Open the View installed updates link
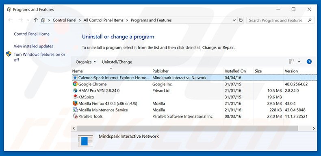 (x=33, y=46)
